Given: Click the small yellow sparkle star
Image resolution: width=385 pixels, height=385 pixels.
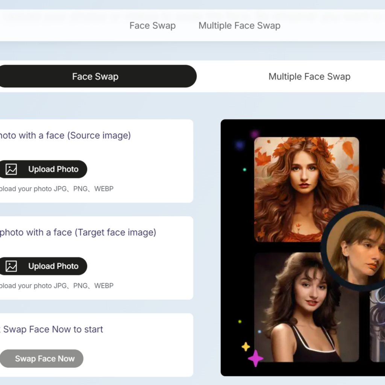Looking at the screenshot, I should [x=246, y=346].
